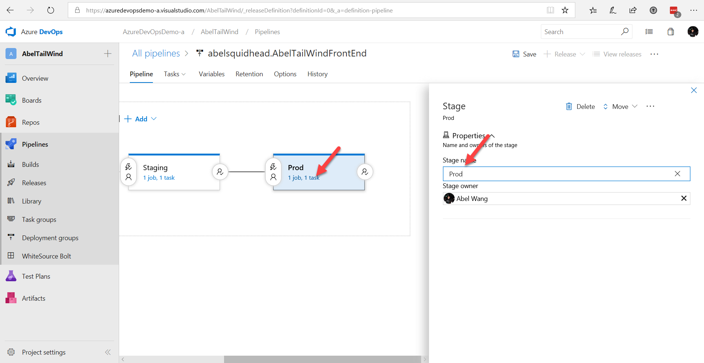The height and width of the screenshot is (363, 704).
Task: Open Deployment groups in sidebar
Action: pos(59,238)
